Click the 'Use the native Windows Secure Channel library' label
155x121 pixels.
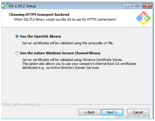tap(60, 53)
